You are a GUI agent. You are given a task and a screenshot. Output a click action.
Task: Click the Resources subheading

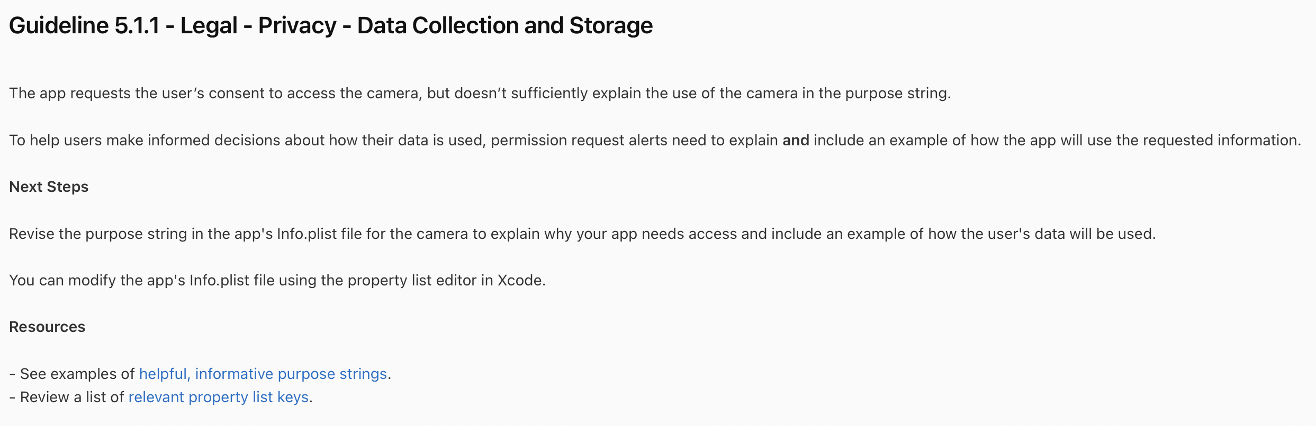tap(47, 327)
